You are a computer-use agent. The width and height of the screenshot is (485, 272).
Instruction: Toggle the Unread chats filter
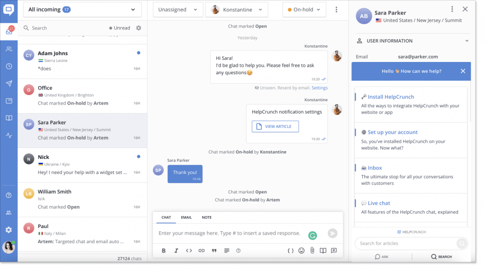(x=119, y=28)
